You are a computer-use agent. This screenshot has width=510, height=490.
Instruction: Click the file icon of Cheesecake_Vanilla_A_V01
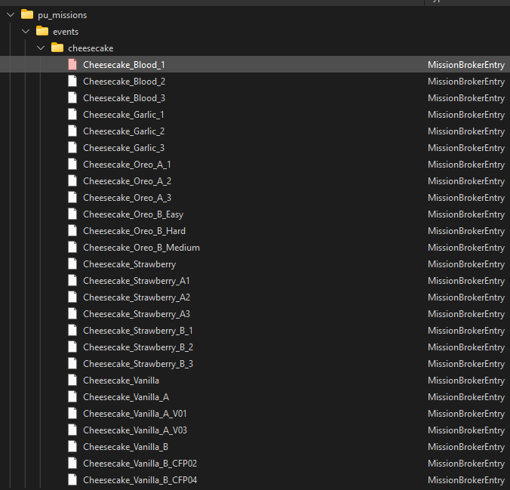72,413
